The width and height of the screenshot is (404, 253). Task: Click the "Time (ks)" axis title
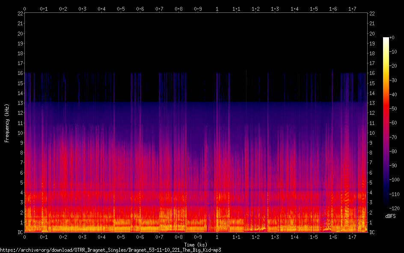(196, 244)
